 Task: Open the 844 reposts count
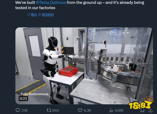56,111
